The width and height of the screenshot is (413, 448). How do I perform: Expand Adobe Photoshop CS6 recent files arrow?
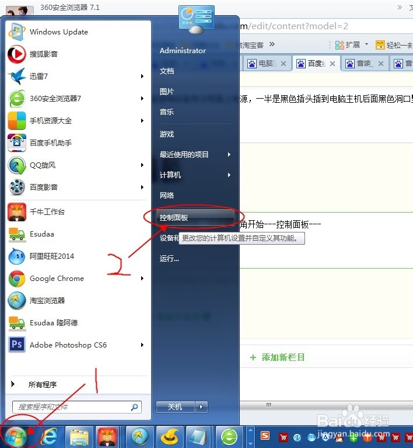tap(142, 345)
